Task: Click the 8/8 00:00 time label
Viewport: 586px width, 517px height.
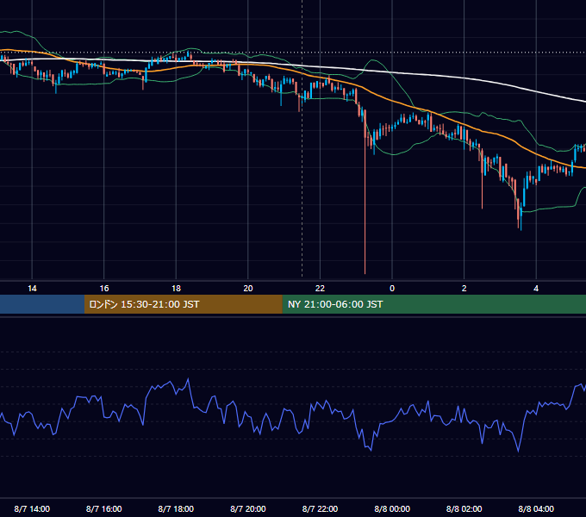Action: pyautogui.click(x=392, y=508)
